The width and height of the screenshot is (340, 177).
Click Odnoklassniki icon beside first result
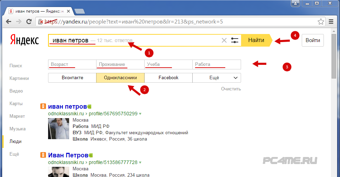[x=43, y=107]
